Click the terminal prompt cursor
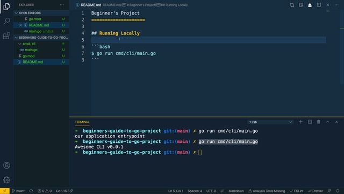344x194 pixels. [x=200, y=152]
